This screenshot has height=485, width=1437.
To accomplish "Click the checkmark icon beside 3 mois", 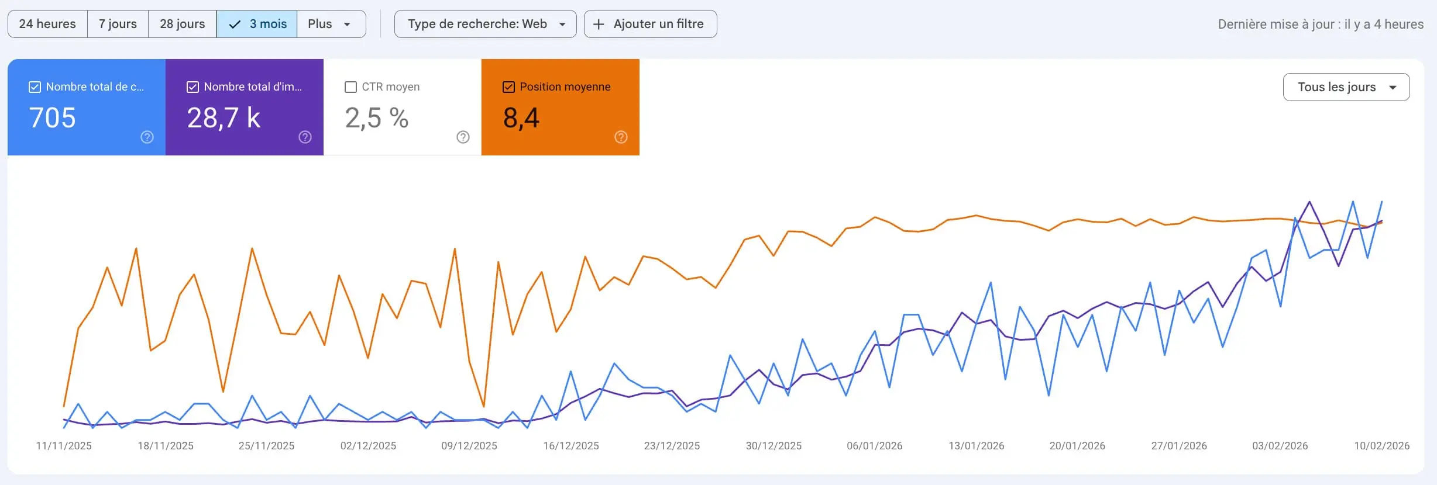I will point(234,24).
